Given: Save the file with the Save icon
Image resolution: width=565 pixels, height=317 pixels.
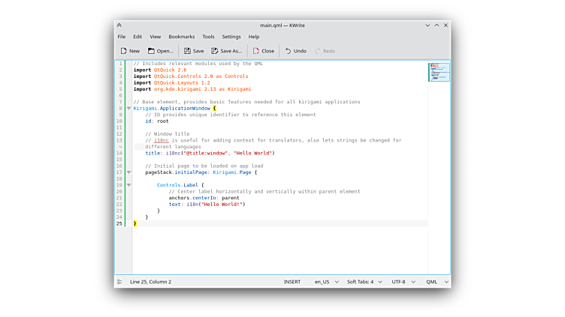Looking at the screenshot, I should tap(188, 51).
